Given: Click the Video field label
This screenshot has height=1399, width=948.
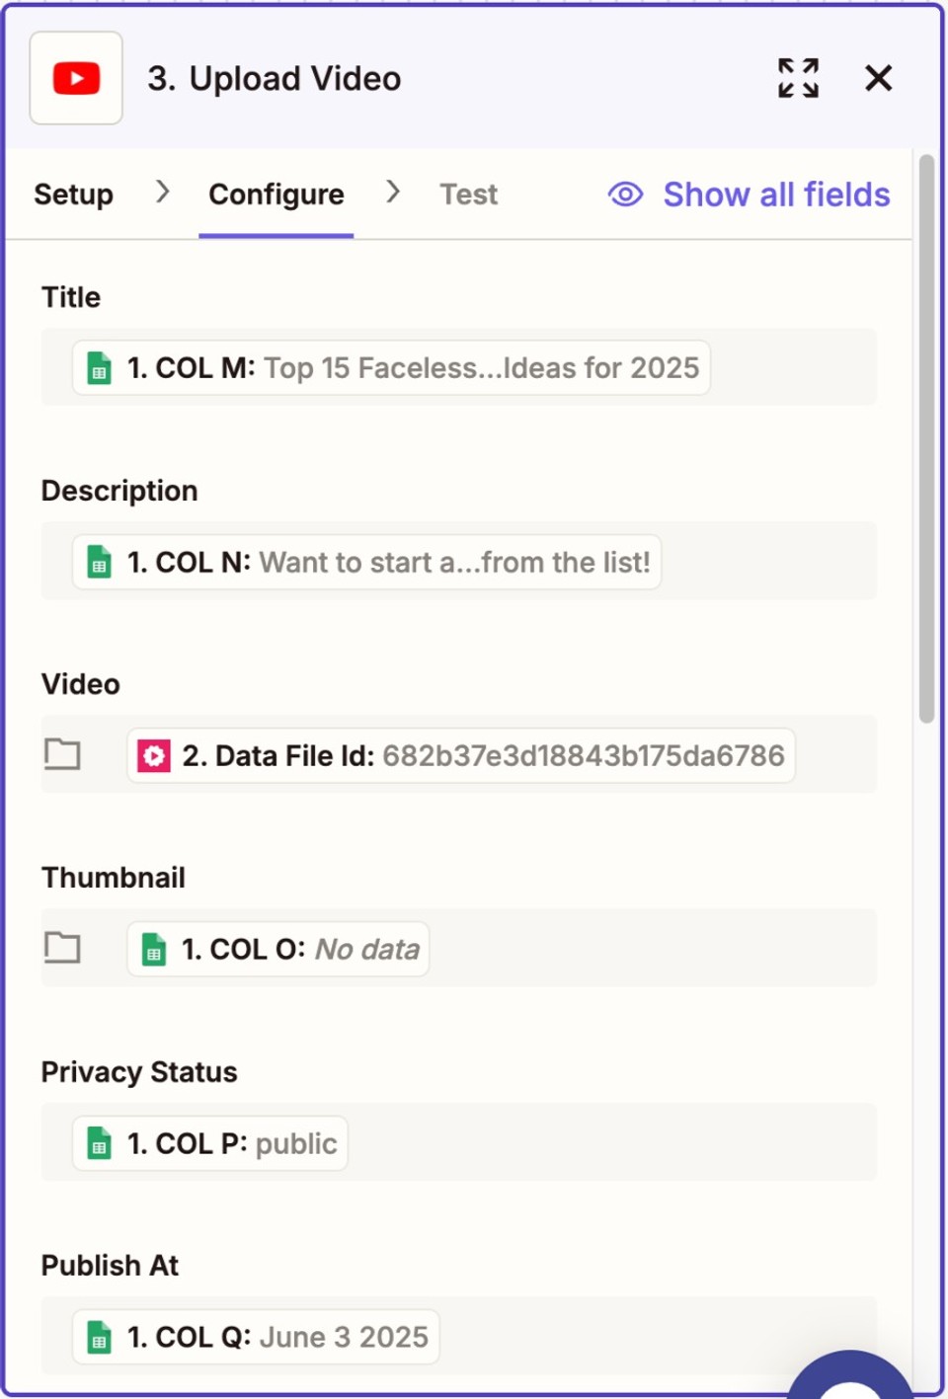Looking at the screenshot, I should 81,684.
